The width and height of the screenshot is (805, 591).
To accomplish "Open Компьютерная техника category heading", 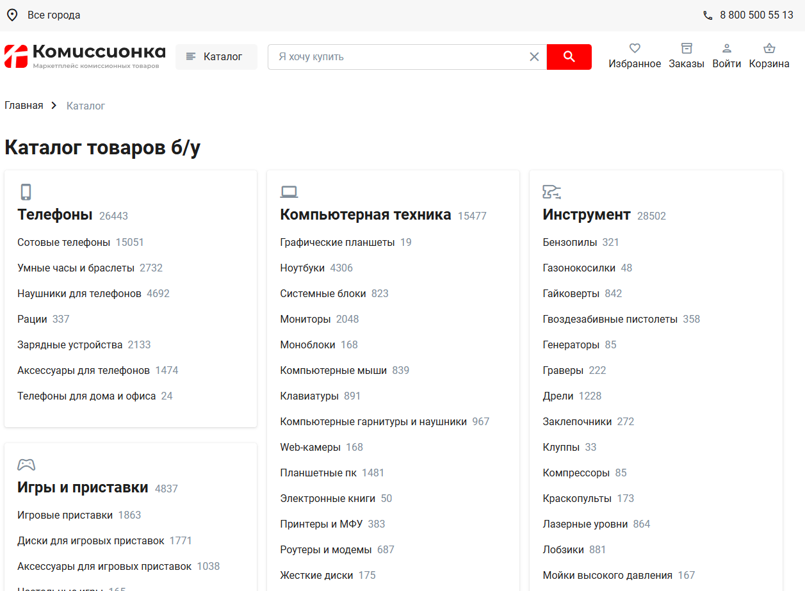I will [x=366, y=215].
